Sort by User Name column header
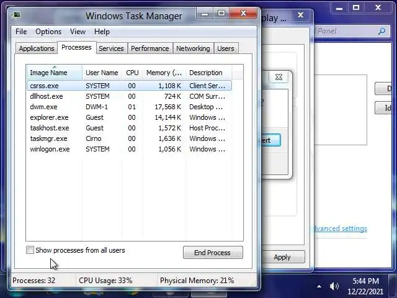 [x=102, y=73]
